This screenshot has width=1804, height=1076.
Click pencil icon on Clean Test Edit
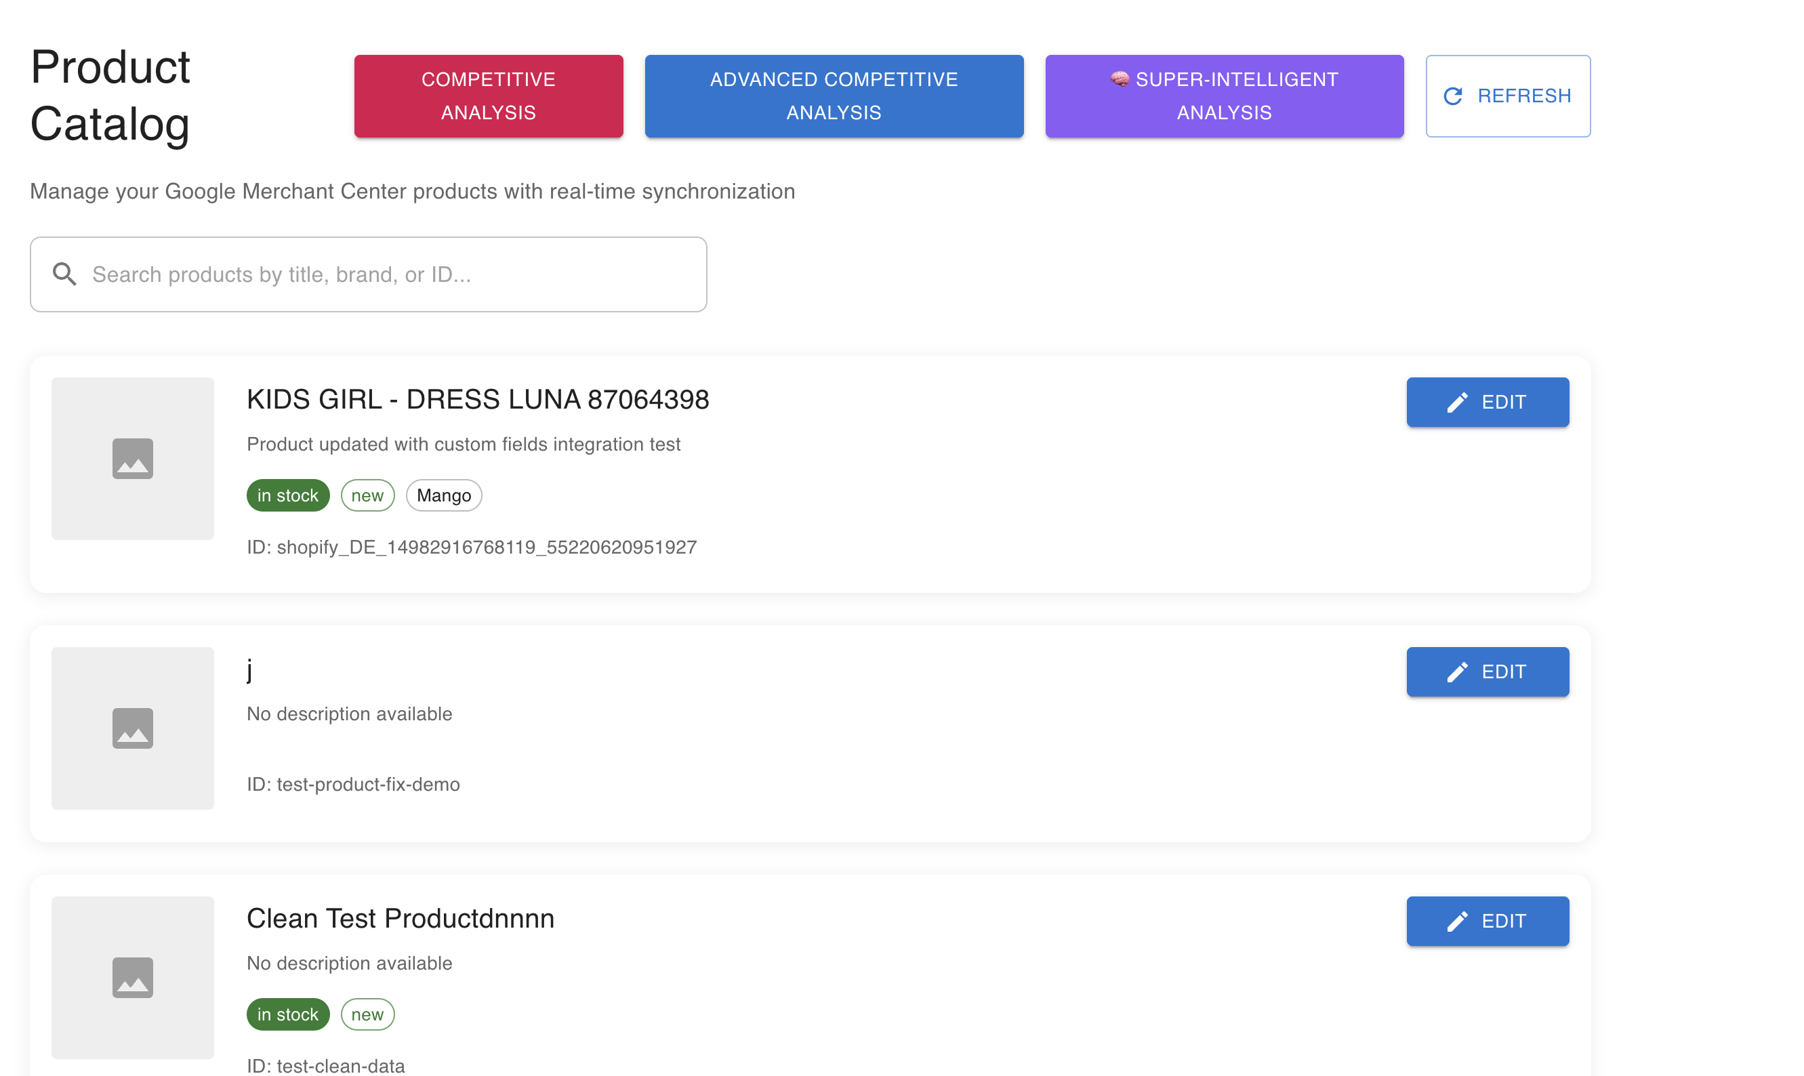click(1457, 922)
